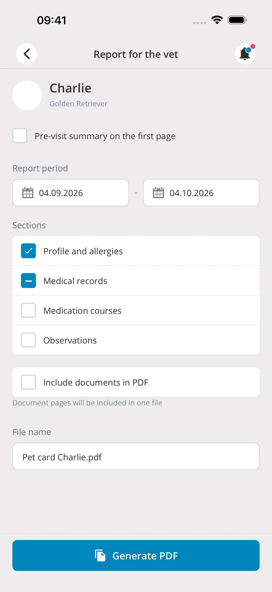
Task: Tap the 09:41 clock
Action: pos(52,20)
